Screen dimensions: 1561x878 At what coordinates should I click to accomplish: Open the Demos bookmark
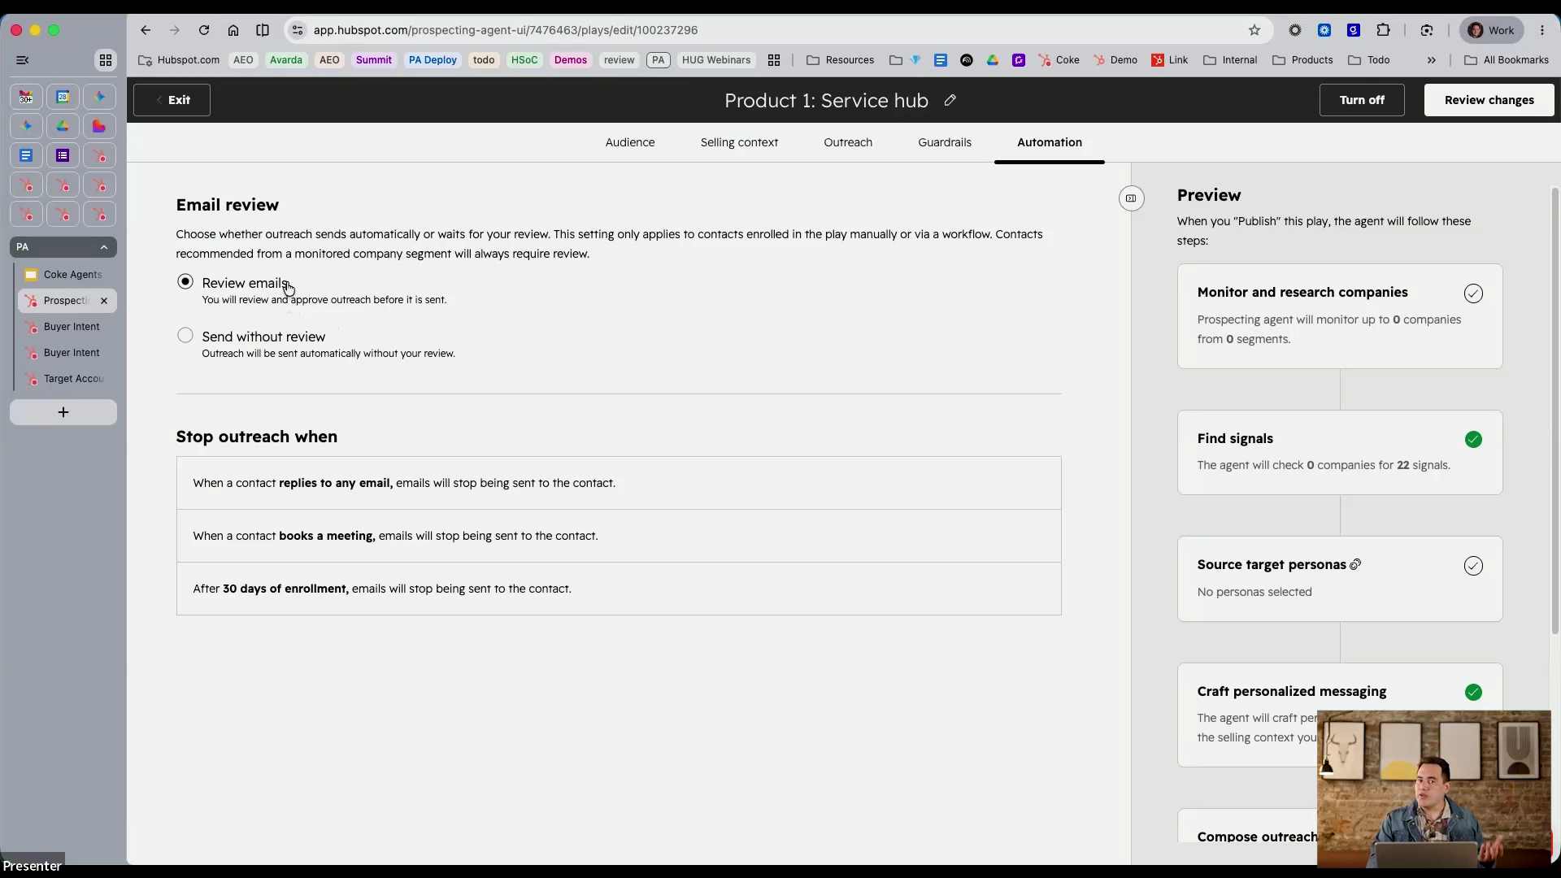571,60
